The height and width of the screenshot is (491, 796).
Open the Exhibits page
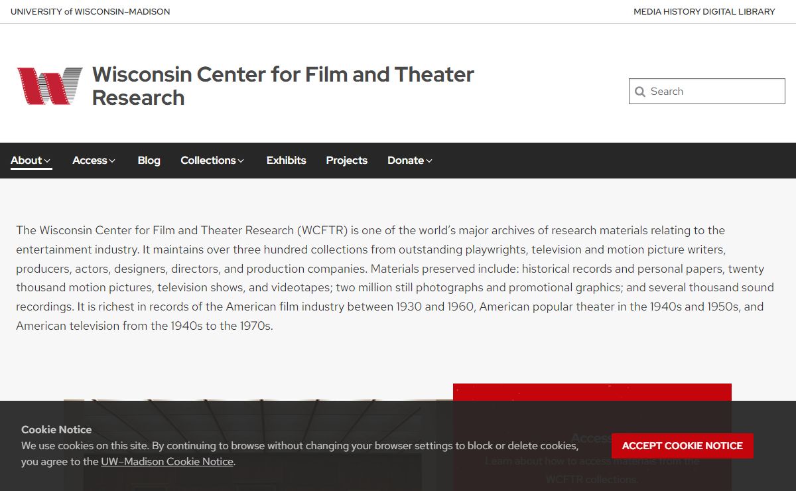(286, 161)
